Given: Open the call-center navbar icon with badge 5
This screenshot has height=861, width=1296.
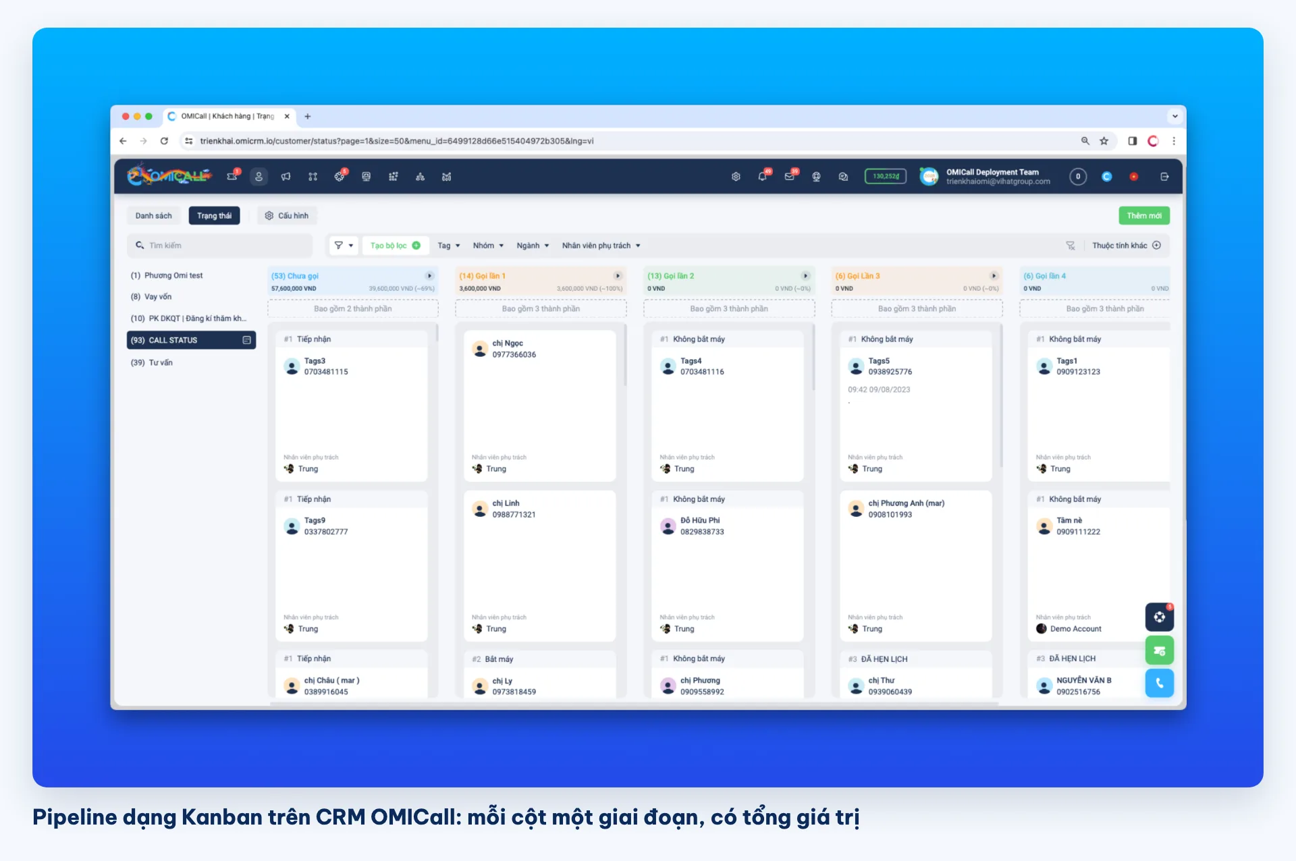Looking at the screenshot, I should point(340,177).
